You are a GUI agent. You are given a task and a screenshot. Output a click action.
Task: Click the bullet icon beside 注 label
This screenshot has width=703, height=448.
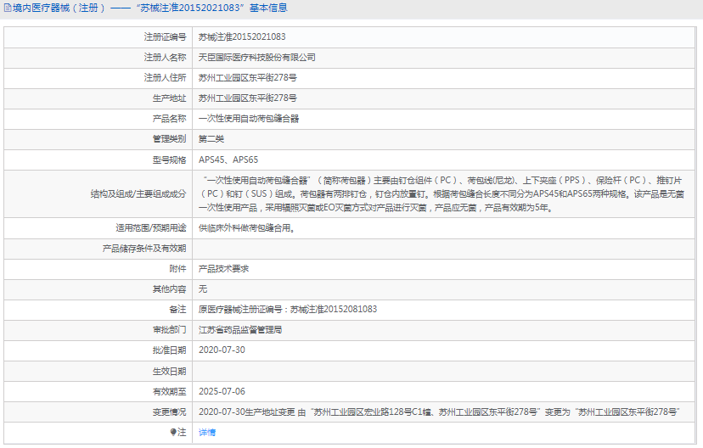(x=173, y=432)
